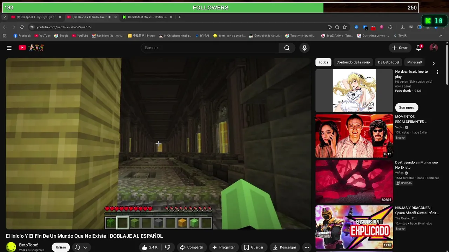Select the Contenido de la serie chip
Viewport: 449px width, 252px height.
[353, 62]
